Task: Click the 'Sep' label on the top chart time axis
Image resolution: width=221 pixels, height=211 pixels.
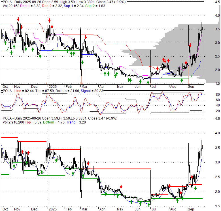Action: [x=191, y=86]
